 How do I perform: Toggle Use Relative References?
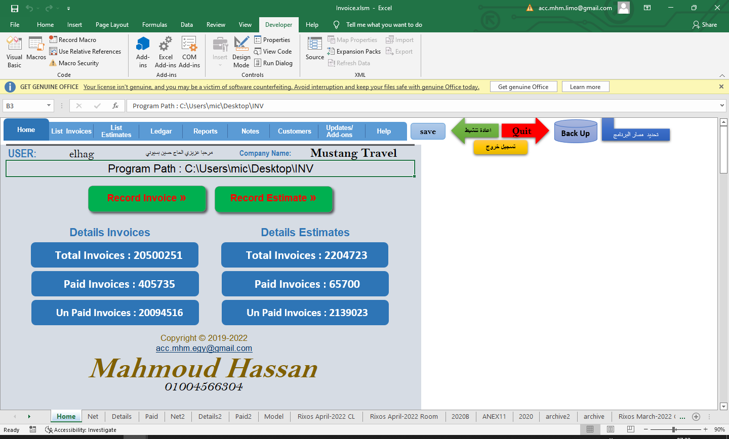coord(85,52)
